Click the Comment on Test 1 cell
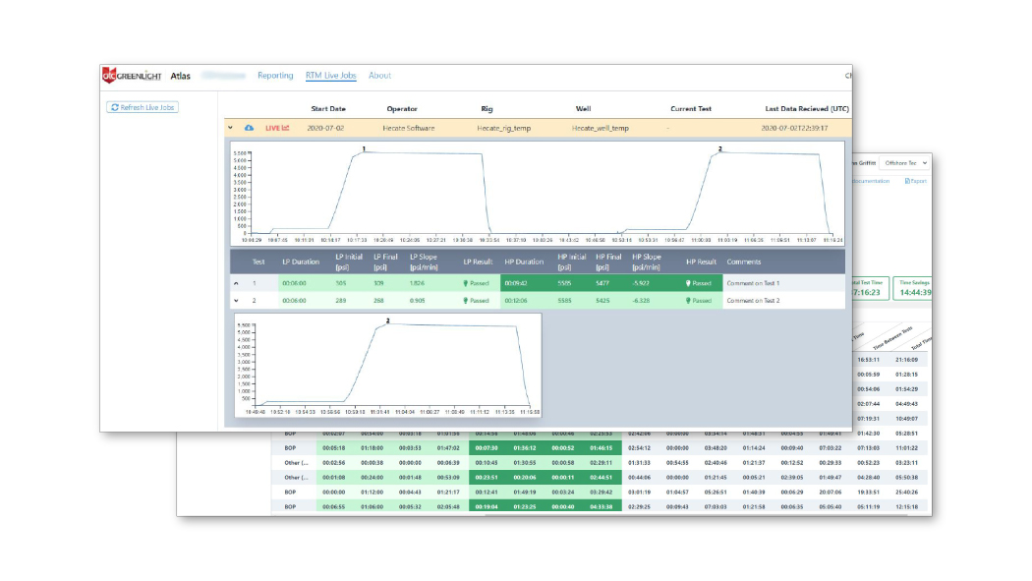 [x=752, y=283]
